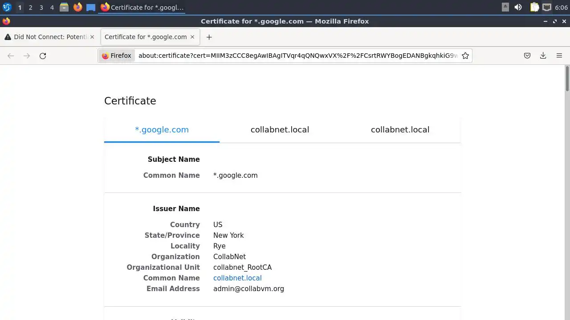
Task: Select workspace 1 in pager
Action: 20,7
